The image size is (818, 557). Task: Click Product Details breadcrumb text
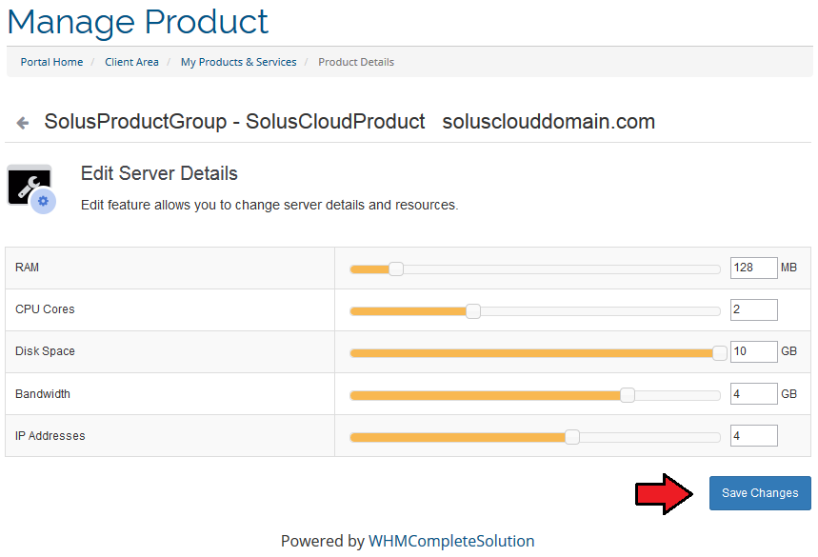356,62
